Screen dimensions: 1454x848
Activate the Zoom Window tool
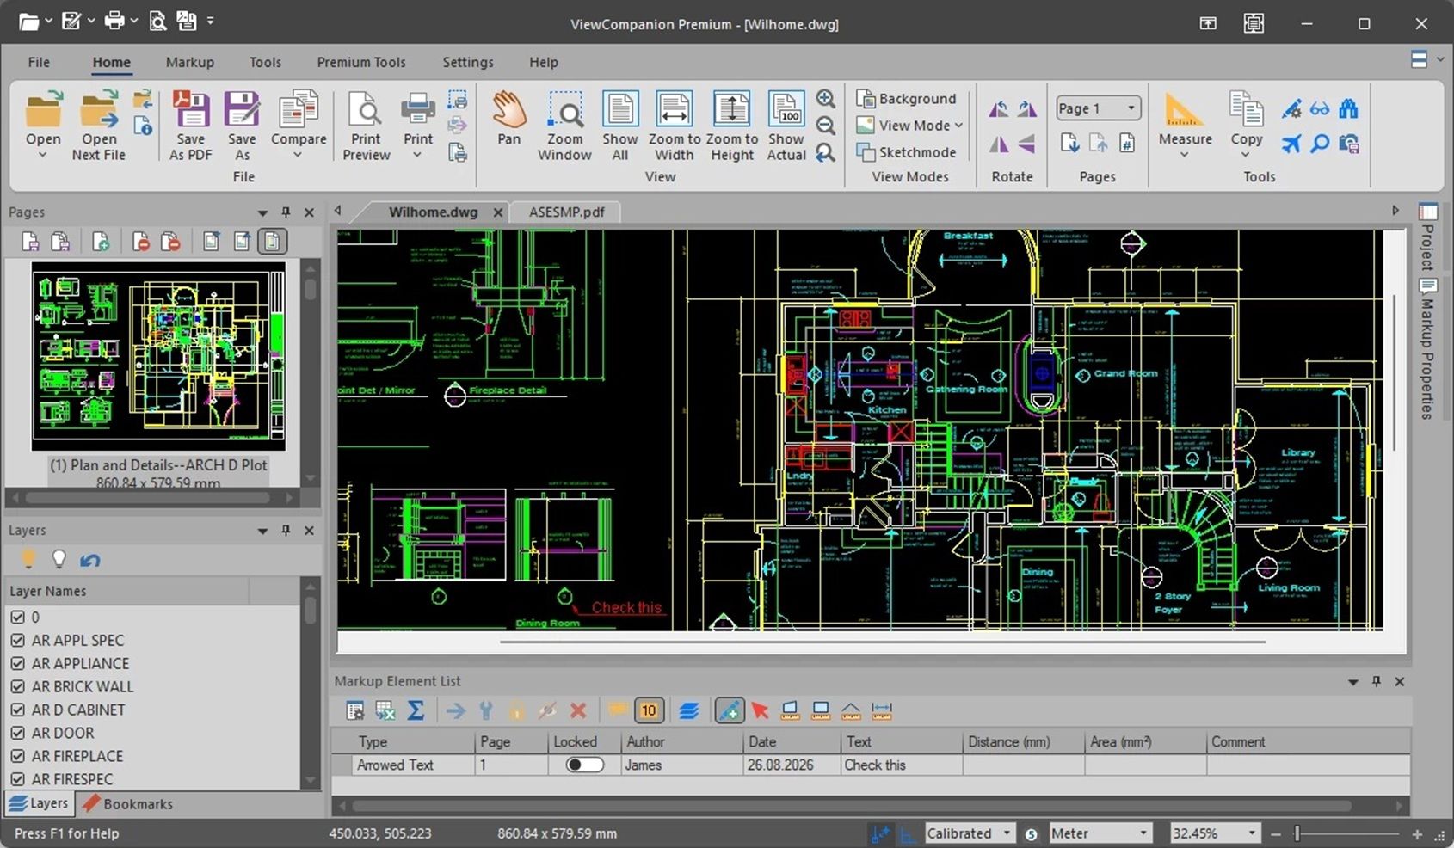(564, 126)
